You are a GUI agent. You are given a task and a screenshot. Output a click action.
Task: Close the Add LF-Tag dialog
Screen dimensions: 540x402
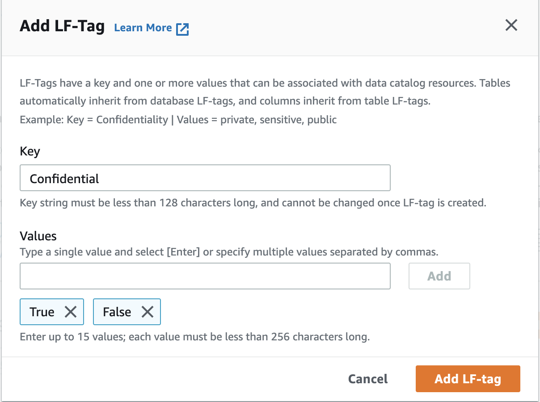pyautogui.click(x=511, y=25)
